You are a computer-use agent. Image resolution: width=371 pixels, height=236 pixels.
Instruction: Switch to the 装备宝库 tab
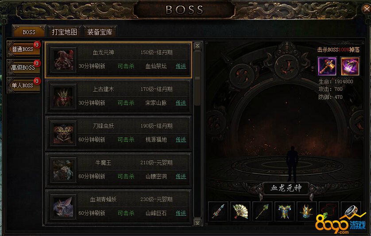(x=100, y=31)
